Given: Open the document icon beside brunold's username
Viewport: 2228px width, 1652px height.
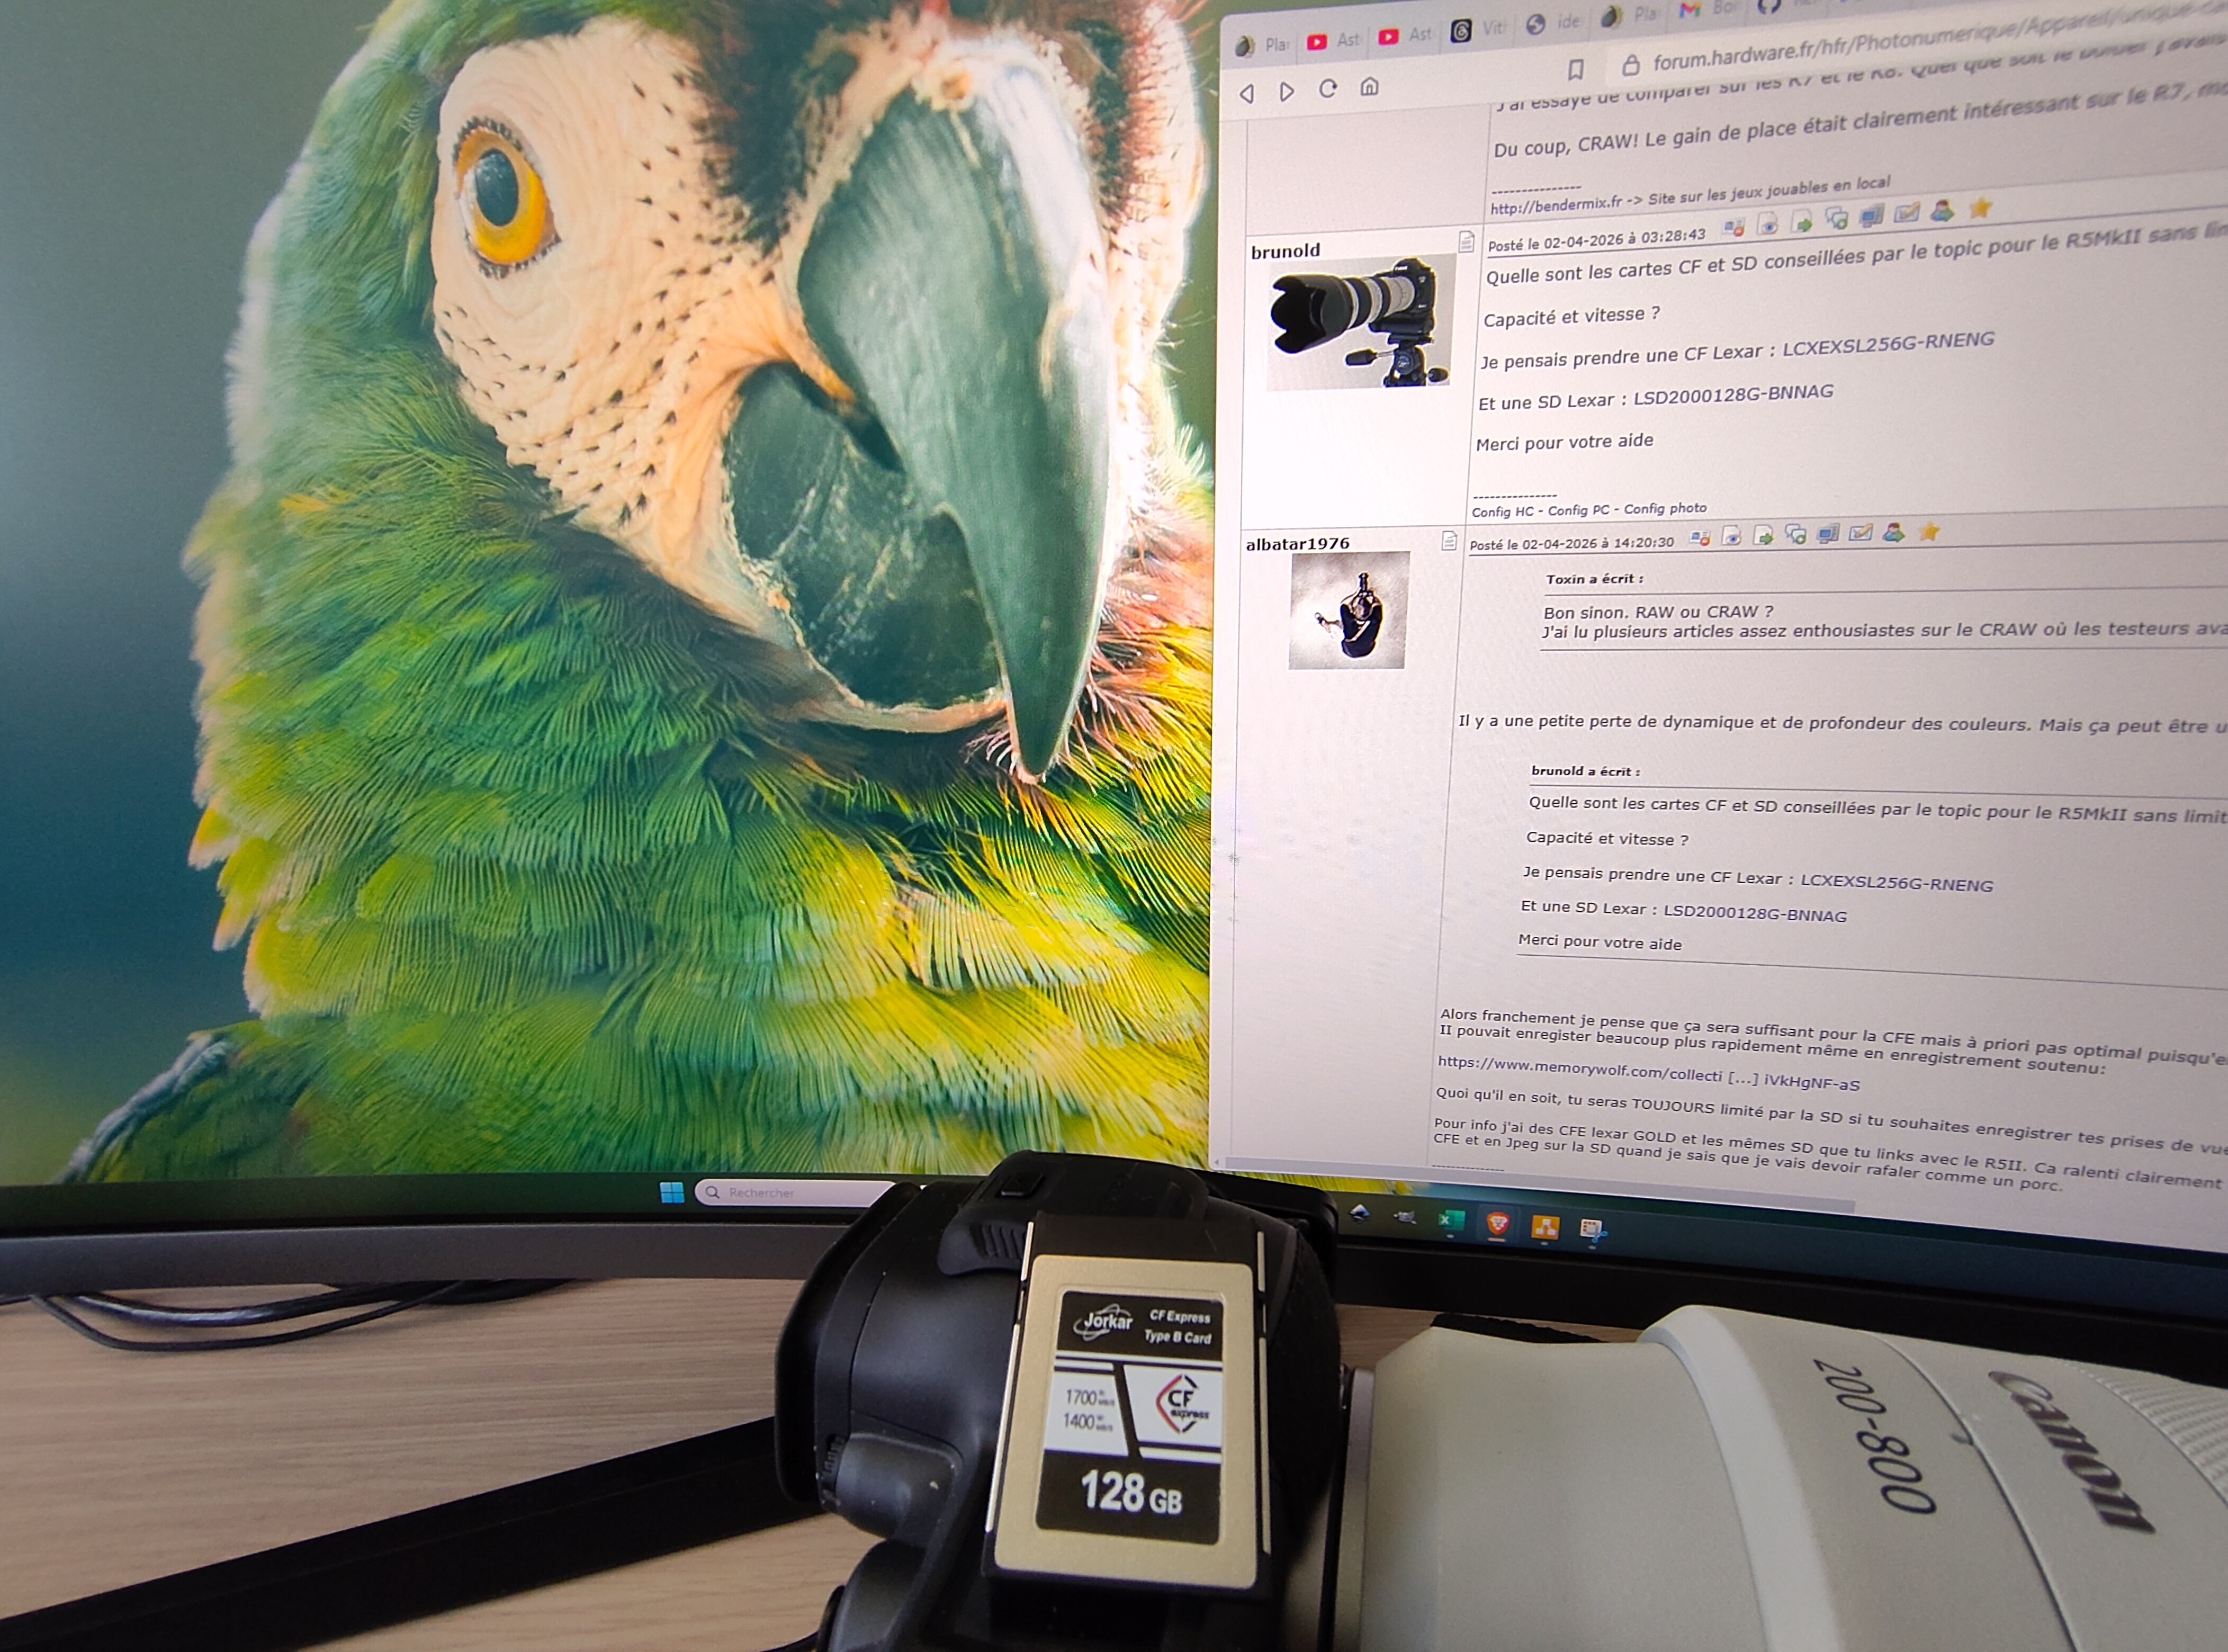Looking at the screenshot, I should click(x=1466, y=241).
